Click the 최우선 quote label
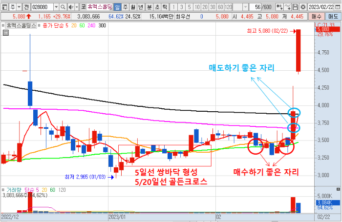The height and width of the screenshot is (222, 342). pos(183,17)
